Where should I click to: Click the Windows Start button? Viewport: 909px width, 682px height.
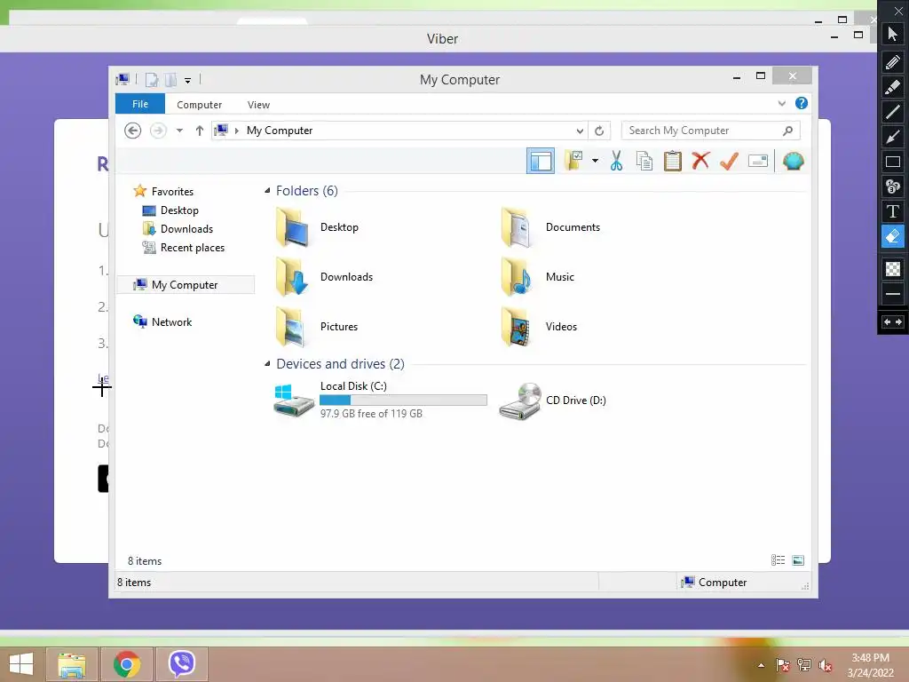[x=21, y=664]
